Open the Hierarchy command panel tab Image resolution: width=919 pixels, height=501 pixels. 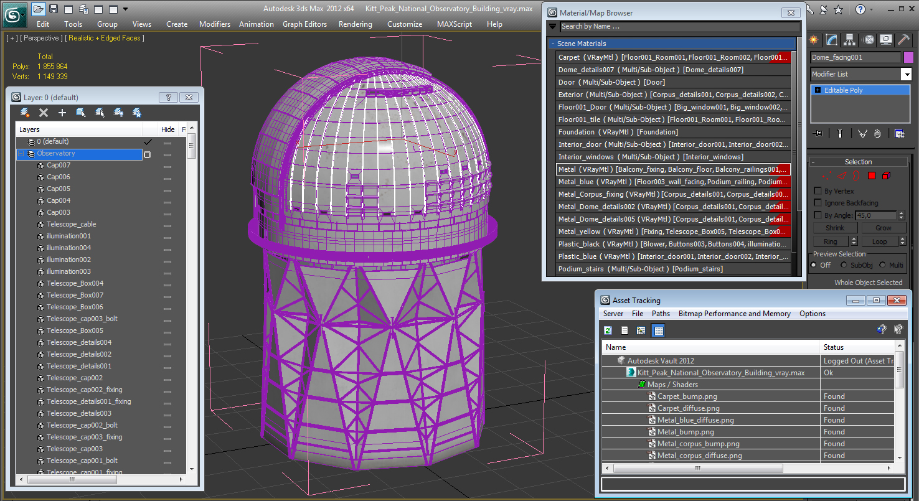click(x=851, y=40)
